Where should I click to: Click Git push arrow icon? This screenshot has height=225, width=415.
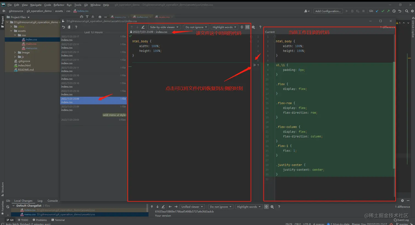coord(388,11)
